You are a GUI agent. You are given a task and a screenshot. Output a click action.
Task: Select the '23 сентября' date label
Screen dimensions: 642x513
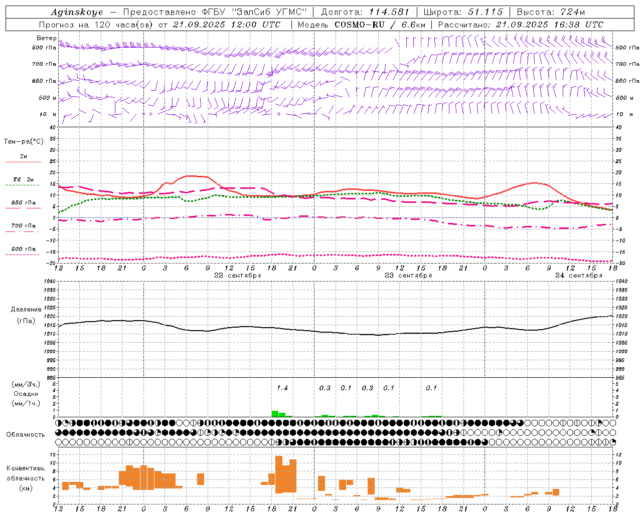click(x=408, y=276)
